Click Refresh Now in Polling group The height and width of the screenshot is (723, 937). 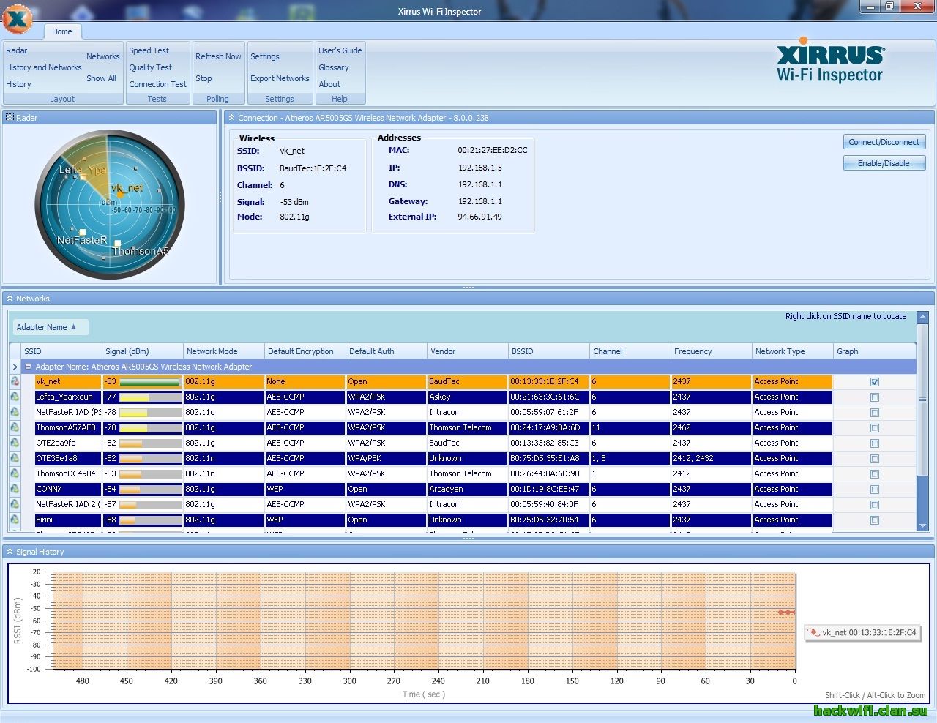(x=218, y=56)
